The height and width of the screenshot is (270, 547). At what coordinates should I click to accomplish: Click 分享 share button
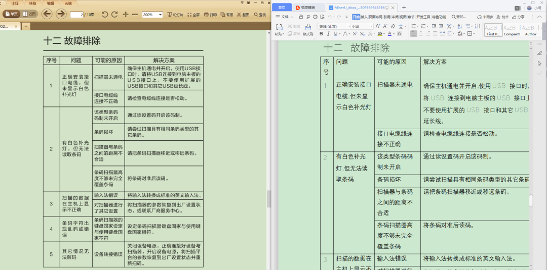point(519,17)
